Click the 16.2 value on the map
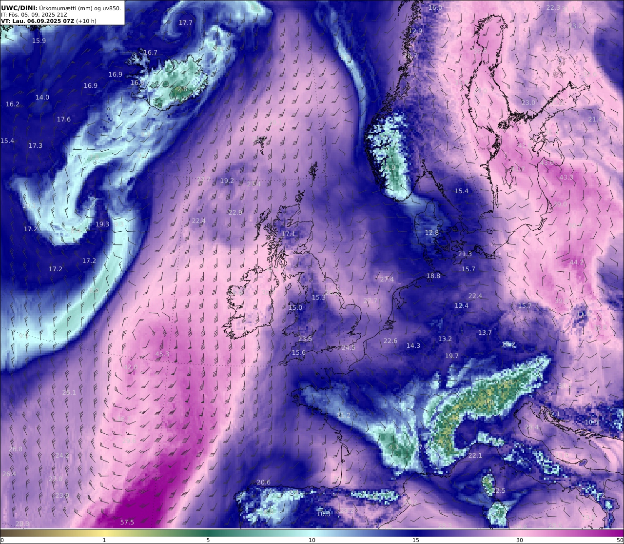Image resolution: width=624 pixels, height=544 pixels. coord(13,104)
